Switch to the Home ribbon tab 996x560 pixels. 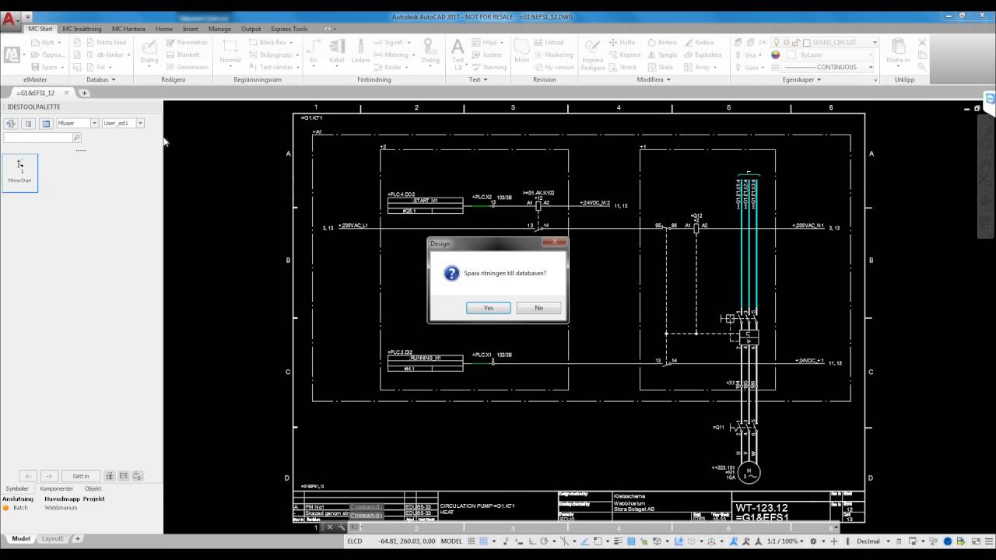tap(164, 29)
